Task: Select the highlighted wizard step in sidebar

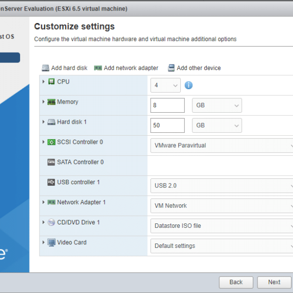Action: pos(10,58)
